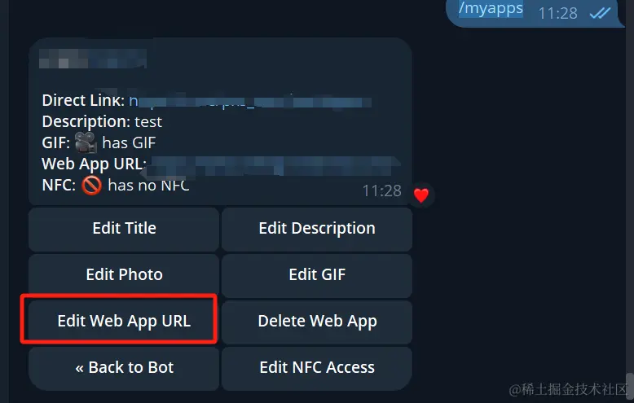Open the Edit Title button
The height and width of the screenshot is (403, 634).
124,229
